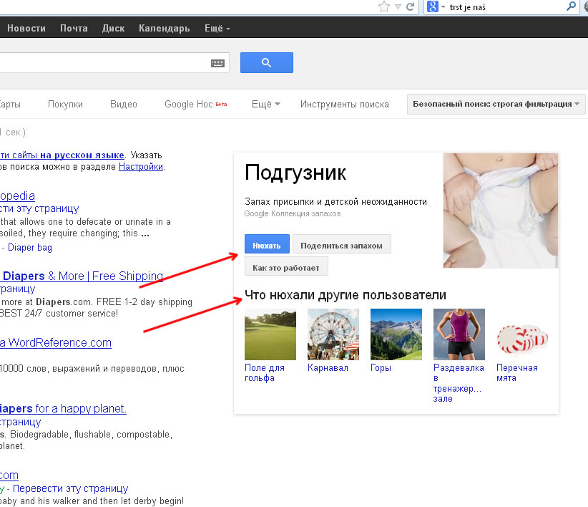The width and height of the screenshot is (588, 507).
Task: Open the carnival ferris wheel thumbnail
Action: (333, 334)
